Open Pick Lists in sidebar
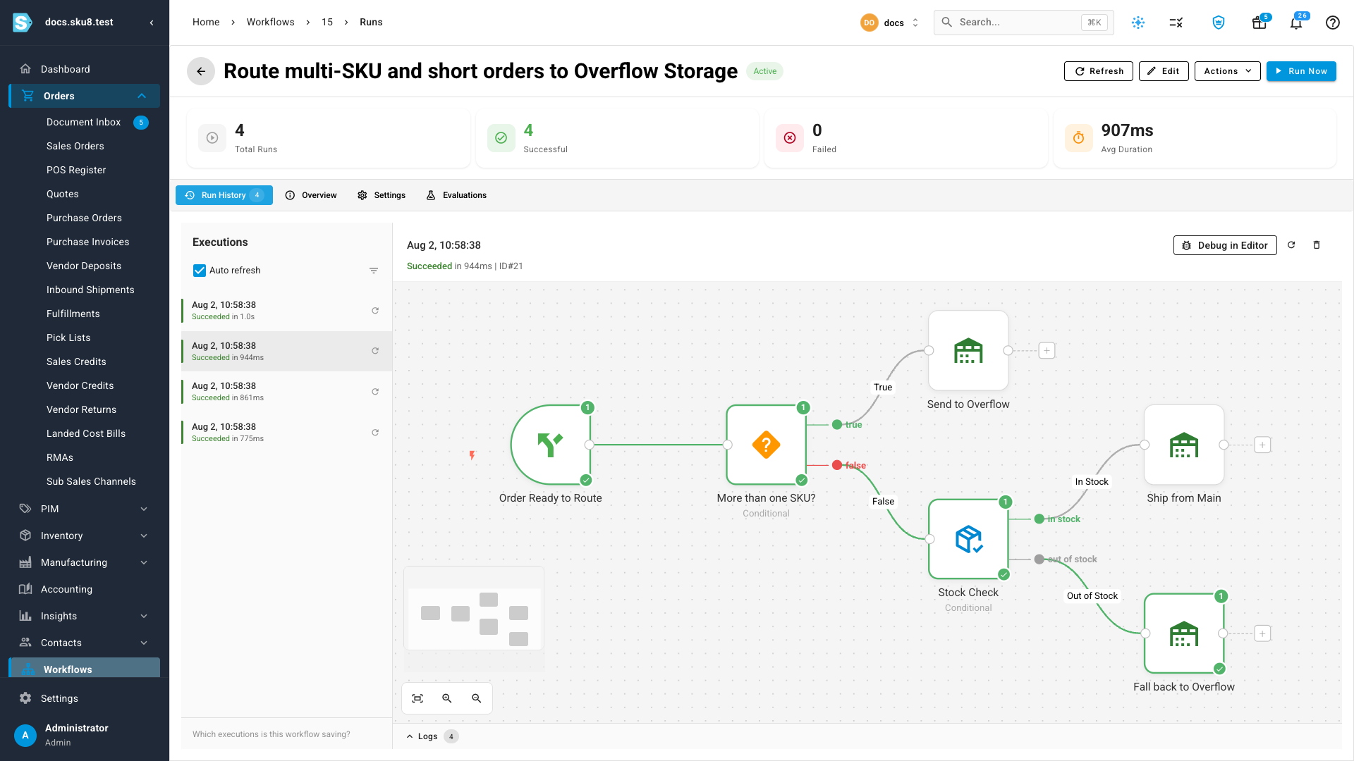 pos(68,338)
